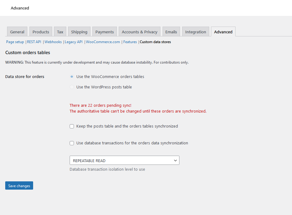Open the Accounts & Privacy tab
Image resolution: width=292 pixels, height=215 pixels.
coord(139,32)
